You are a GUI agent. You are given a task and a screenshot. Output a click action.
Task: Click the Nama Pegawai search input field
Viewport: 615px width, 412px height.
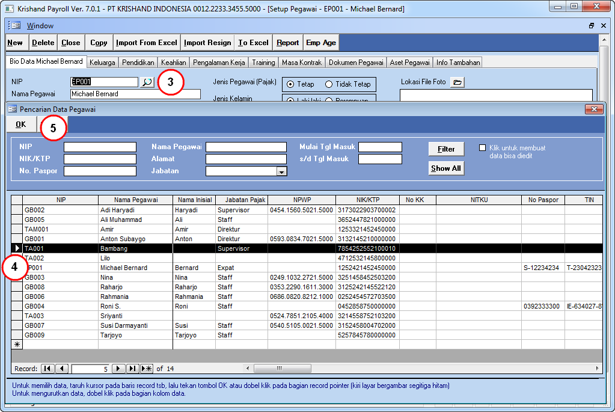click(x=246, y=147)
